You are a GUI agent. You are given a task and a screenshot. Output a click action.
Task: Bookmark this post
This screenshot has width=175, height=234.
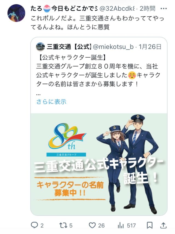150,225
